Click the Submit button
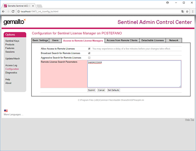 91,90
